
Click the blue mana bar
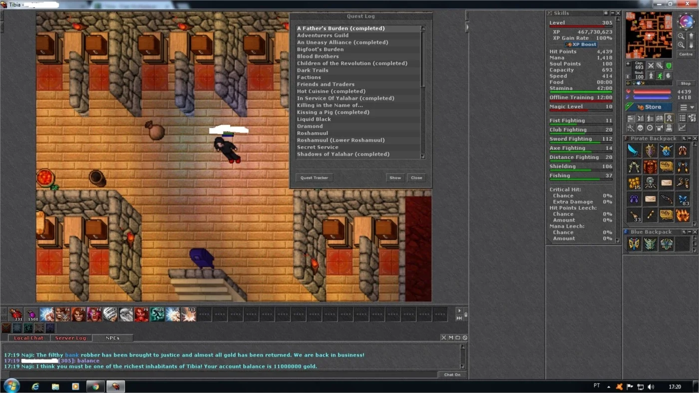pos(652,97)
